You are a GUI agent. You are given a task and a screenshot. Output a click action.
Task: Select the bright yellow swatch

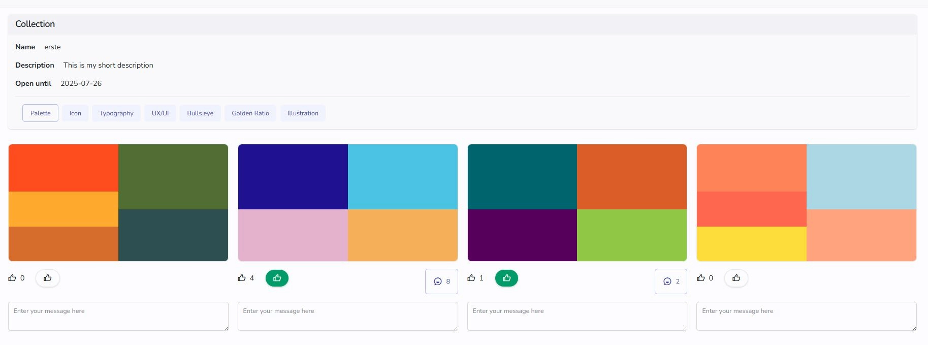(752, 244)
